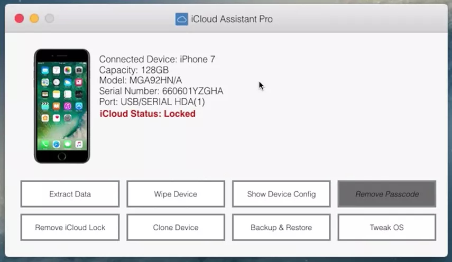Image resolution: width=452 pixels, height=262 pixels.
Task: Click the Port: USB/SERIAL HDA(1) text
Action: (x=152, y=102)
